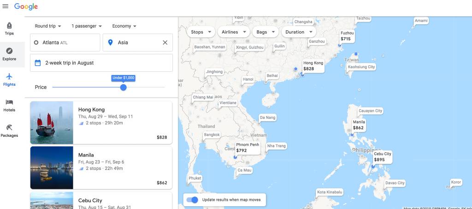This screenshot has height=209, width=472.
Task: Click the Hong Kong $828 map label
Action: click(x=313, y=66)
